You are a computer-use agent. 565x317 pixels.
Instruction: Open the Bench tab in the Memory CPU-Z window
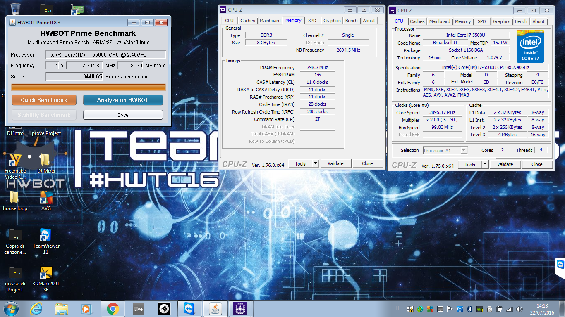pyautogui.click(x=352, y=21)
